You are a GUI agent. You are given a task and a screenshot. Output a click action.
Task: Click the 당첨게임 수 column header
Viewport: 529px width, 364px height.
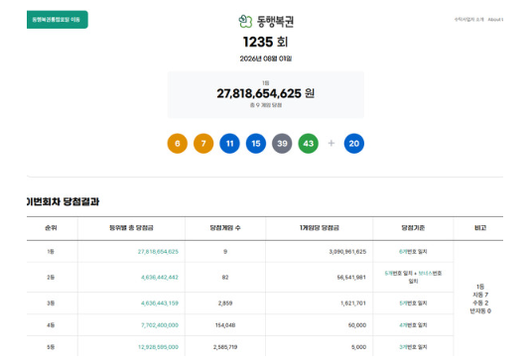(225, 228)
